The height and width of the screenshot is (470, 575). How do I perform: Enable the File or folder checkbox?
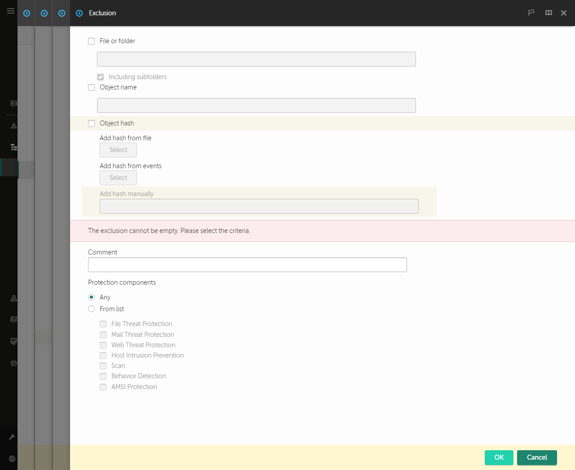91,41
